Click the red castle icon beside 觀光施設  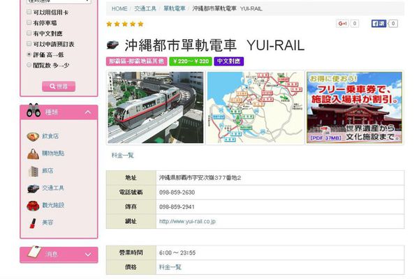(33, 206)
